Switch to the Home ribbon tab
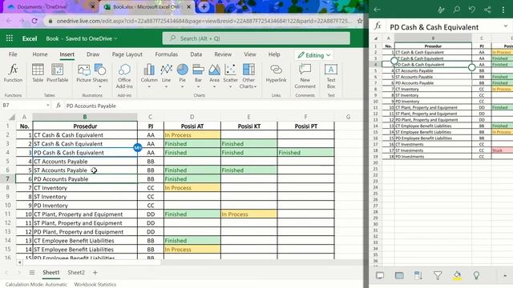513x288 pixels. coord(40,54)
